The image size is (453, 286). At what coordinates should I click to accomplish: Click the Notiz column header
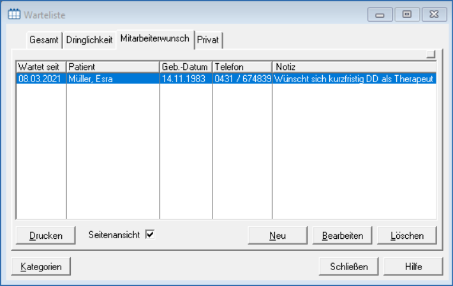[x=354, y=67]
